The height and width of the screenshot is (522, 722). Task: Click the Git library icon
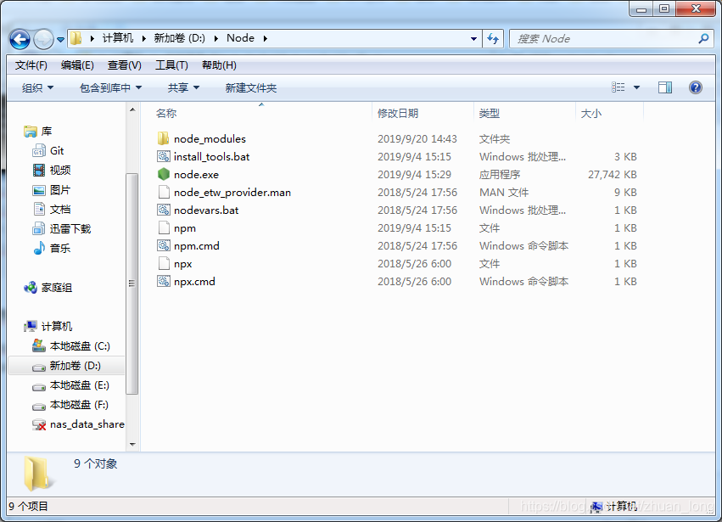click(x=39, y=151)
